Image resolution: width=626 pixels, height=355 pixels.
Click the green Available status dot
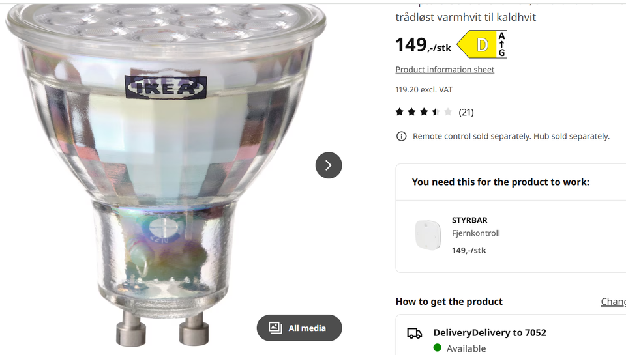438,348
